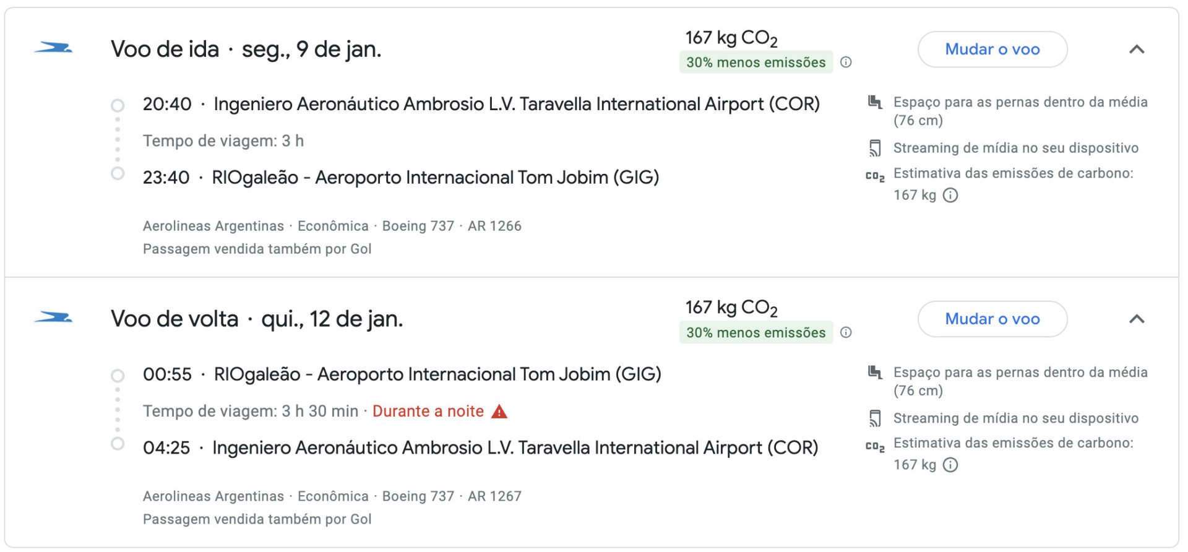Open emissions info icon for return flight

(846, 333)
